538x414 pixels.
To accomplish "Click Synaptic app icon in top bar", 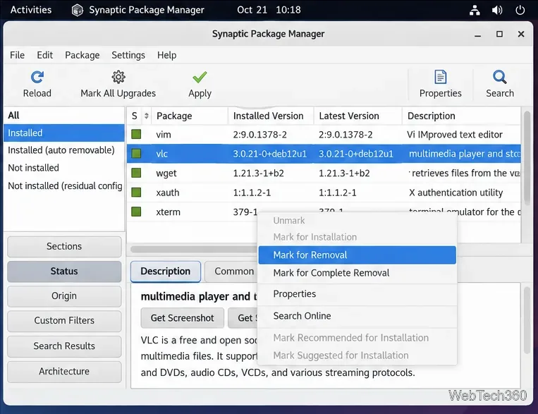I will coord(78,11).
